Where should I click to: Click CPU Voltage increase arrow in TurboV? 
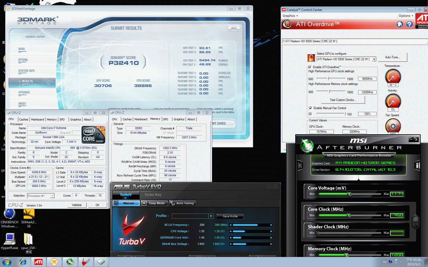tap(271, 231)
